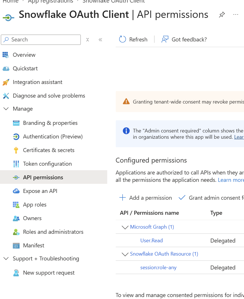Click the New support request icon

[16, 273]
